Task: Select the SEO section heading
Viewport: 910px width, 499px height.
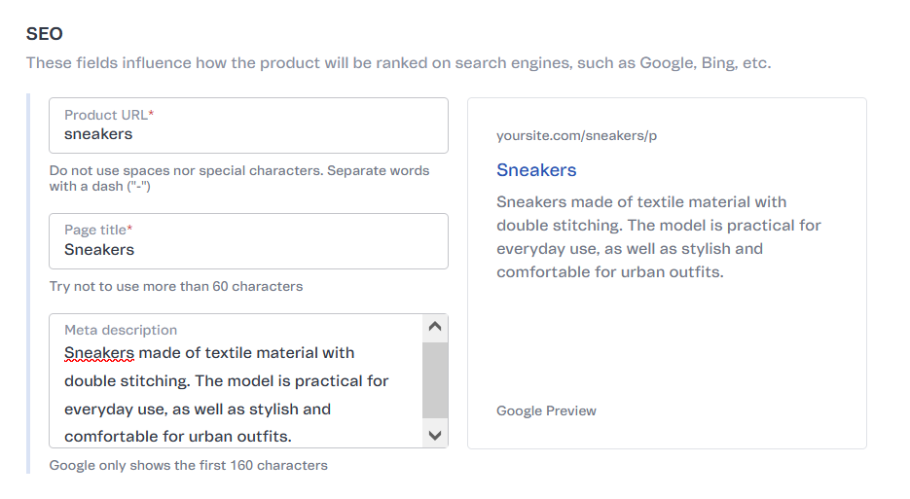Action: point(45,34)
